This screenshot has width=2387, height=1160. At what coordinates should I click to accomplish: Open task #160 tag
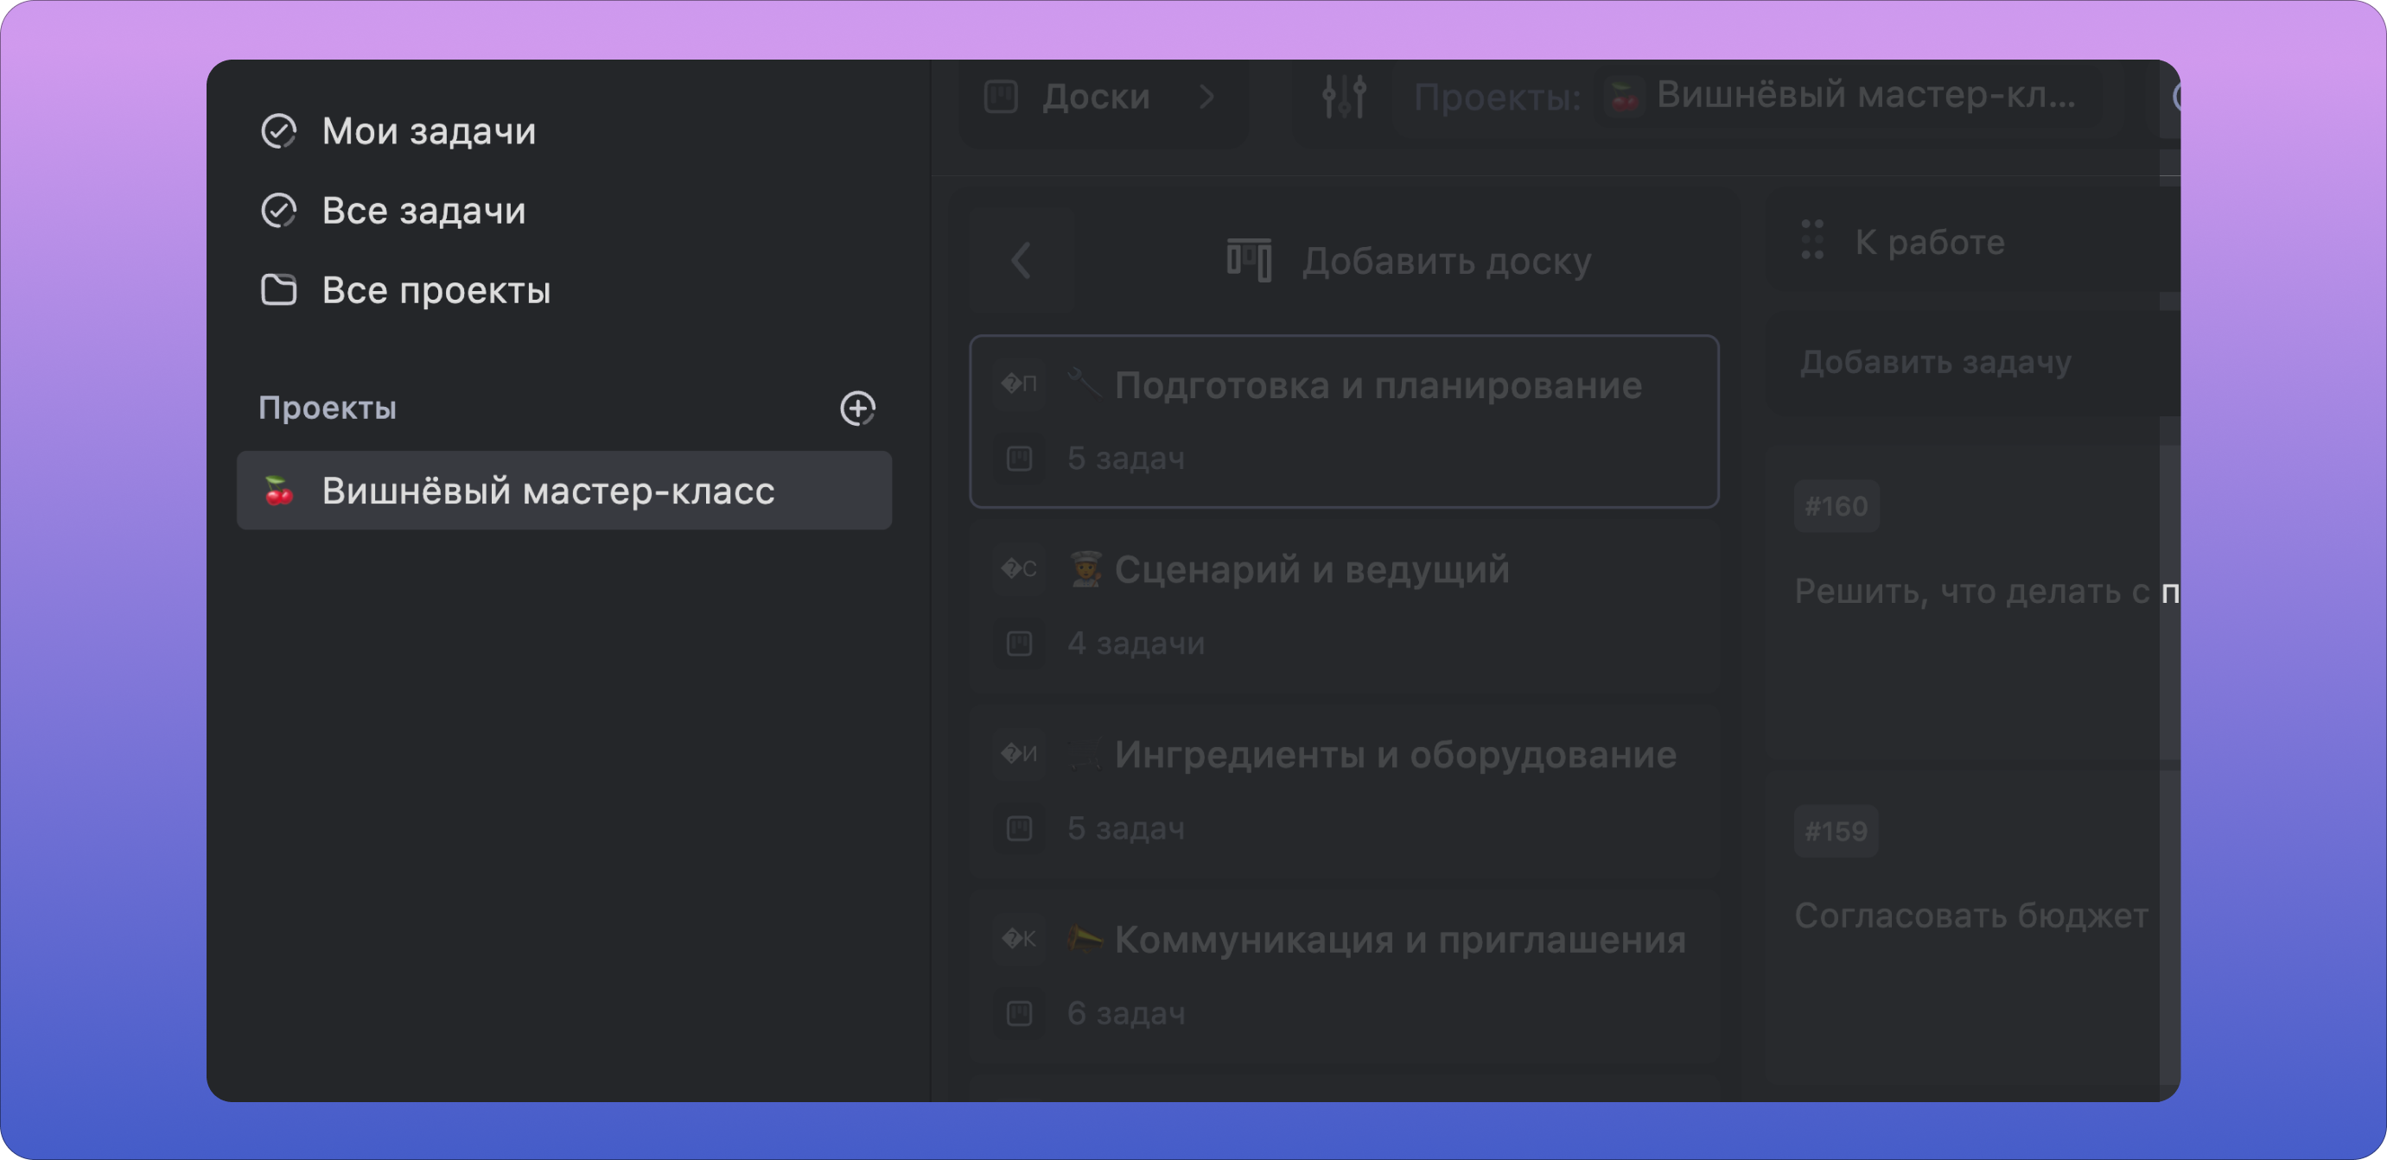1836,506
